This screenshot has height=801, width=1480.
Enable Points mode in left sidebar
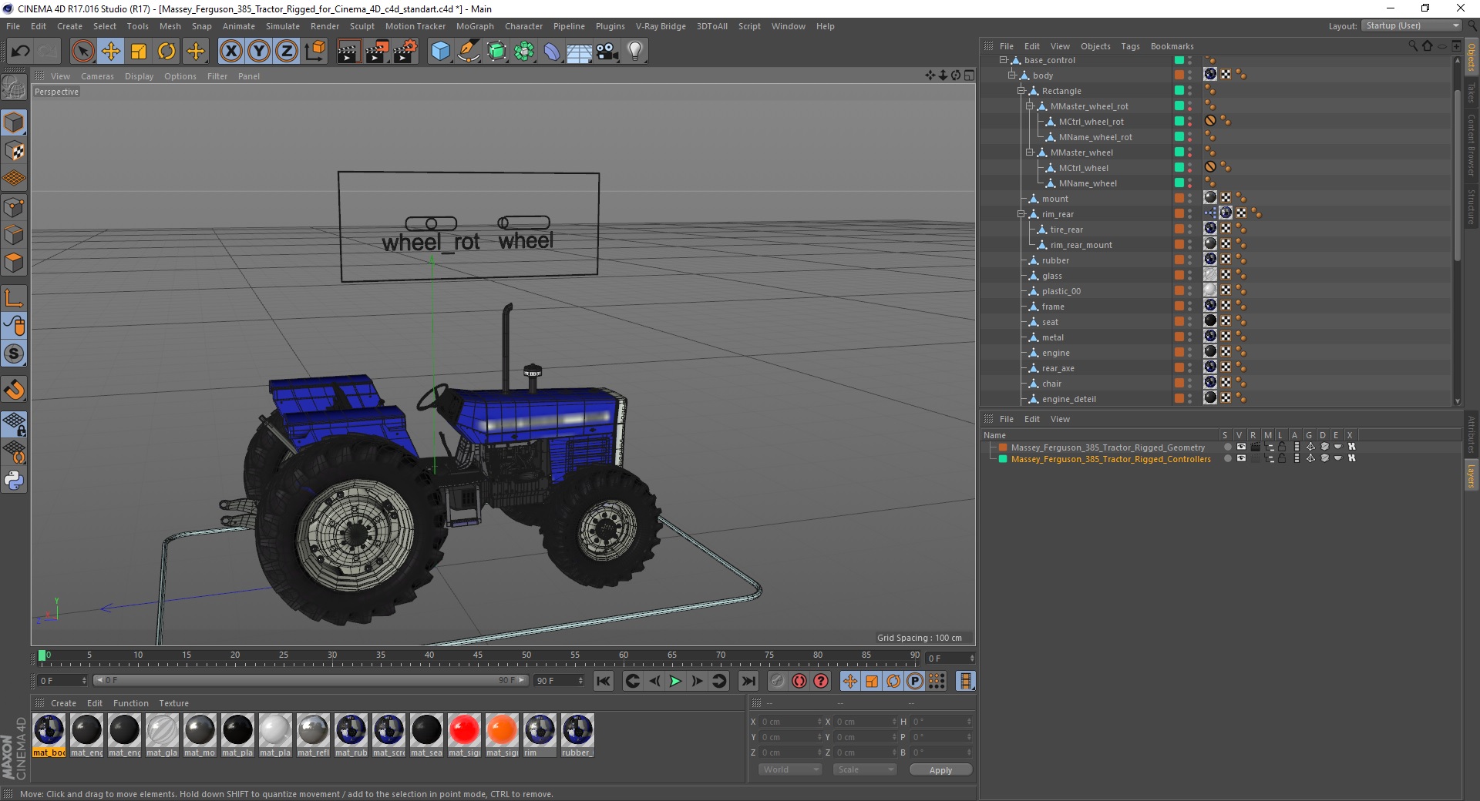point(14,207)
